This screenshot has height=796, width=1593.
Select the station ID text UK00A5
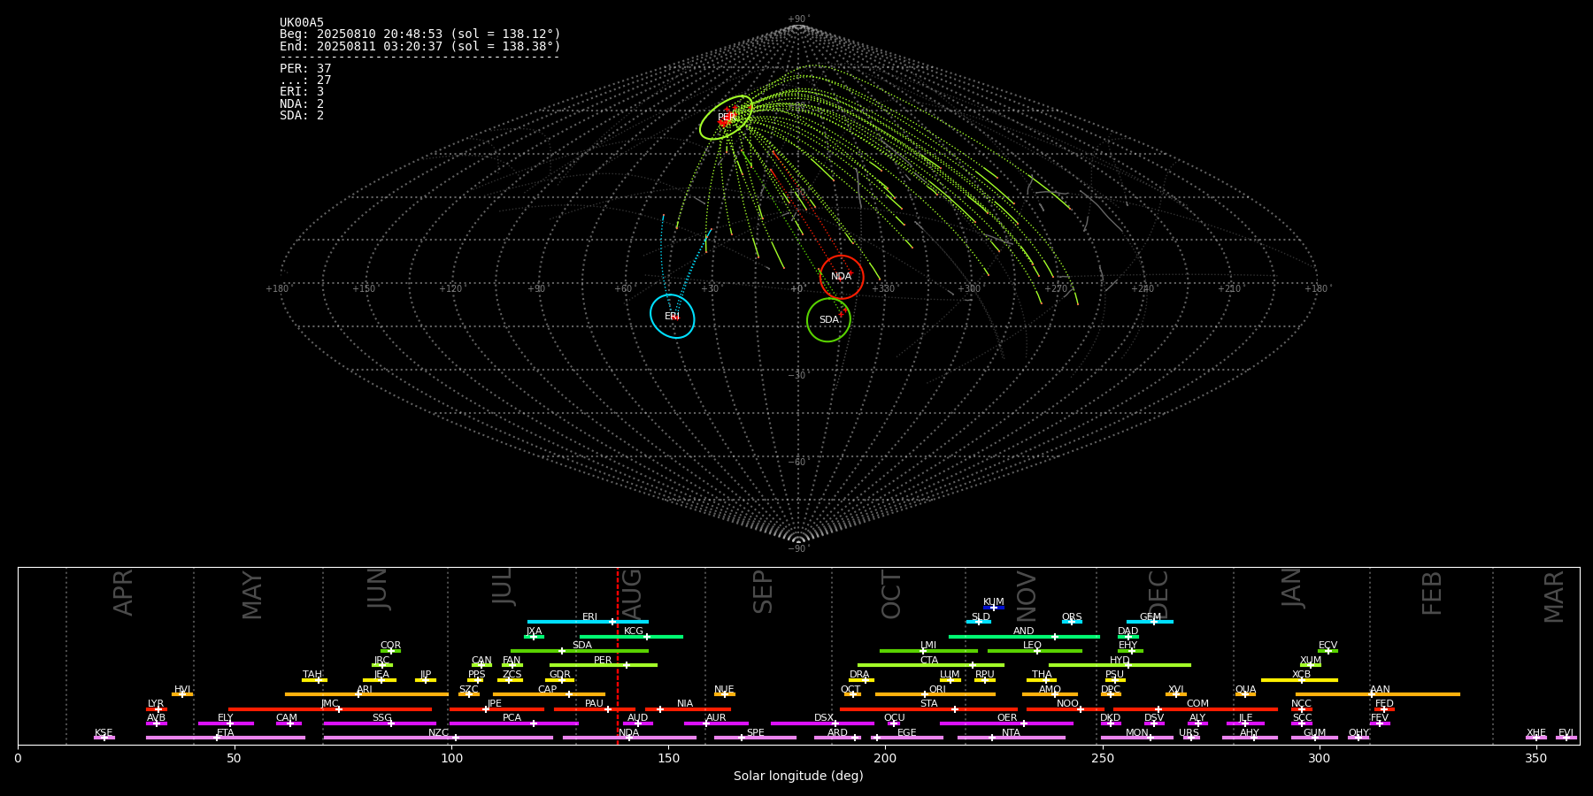click(x=302, y=23)
